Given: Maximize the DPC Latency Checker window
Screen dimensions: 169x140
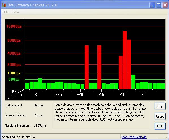Looking at the screenshot, I should coord(159,5).
